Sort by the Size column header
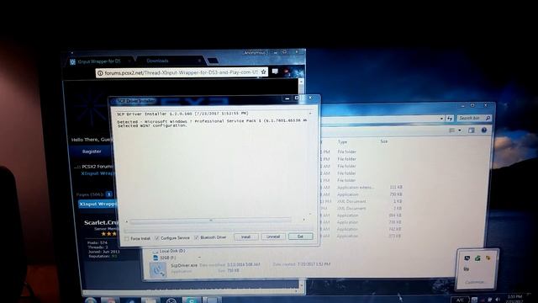The height and width of the screenshot is (303, 538). 384,141
